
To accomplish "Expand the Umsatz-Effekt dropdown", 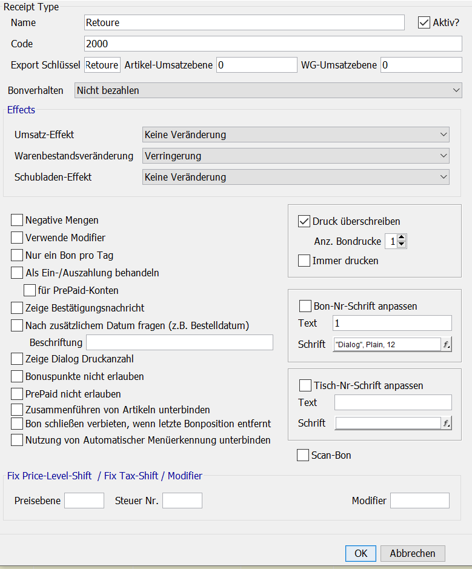I will click(x=296, y=135).
